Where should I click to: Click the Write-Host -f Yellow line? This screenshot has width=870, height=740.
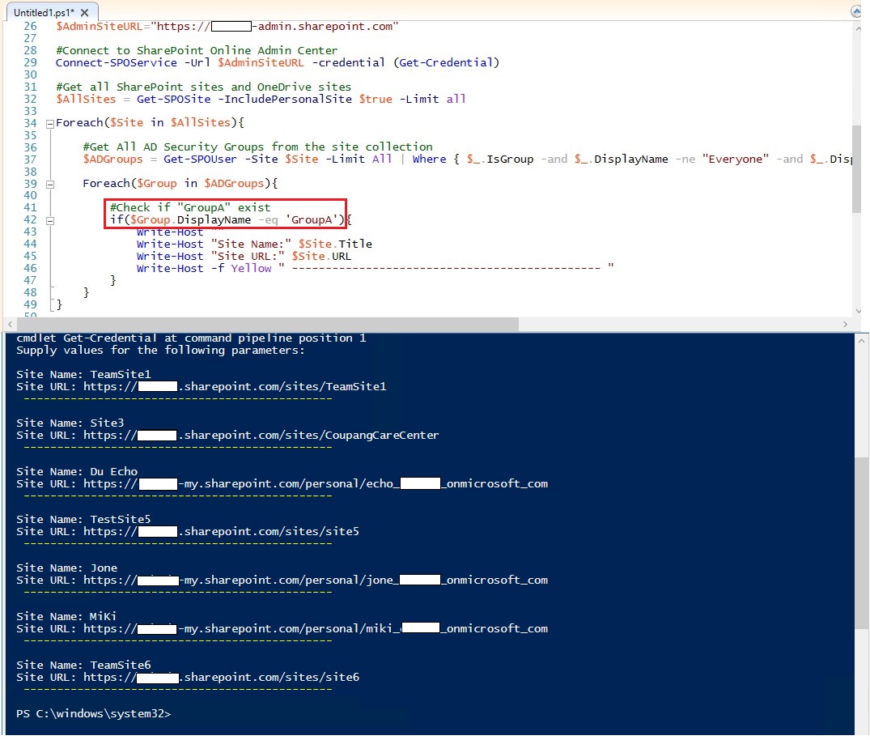(x=375, y=269)
